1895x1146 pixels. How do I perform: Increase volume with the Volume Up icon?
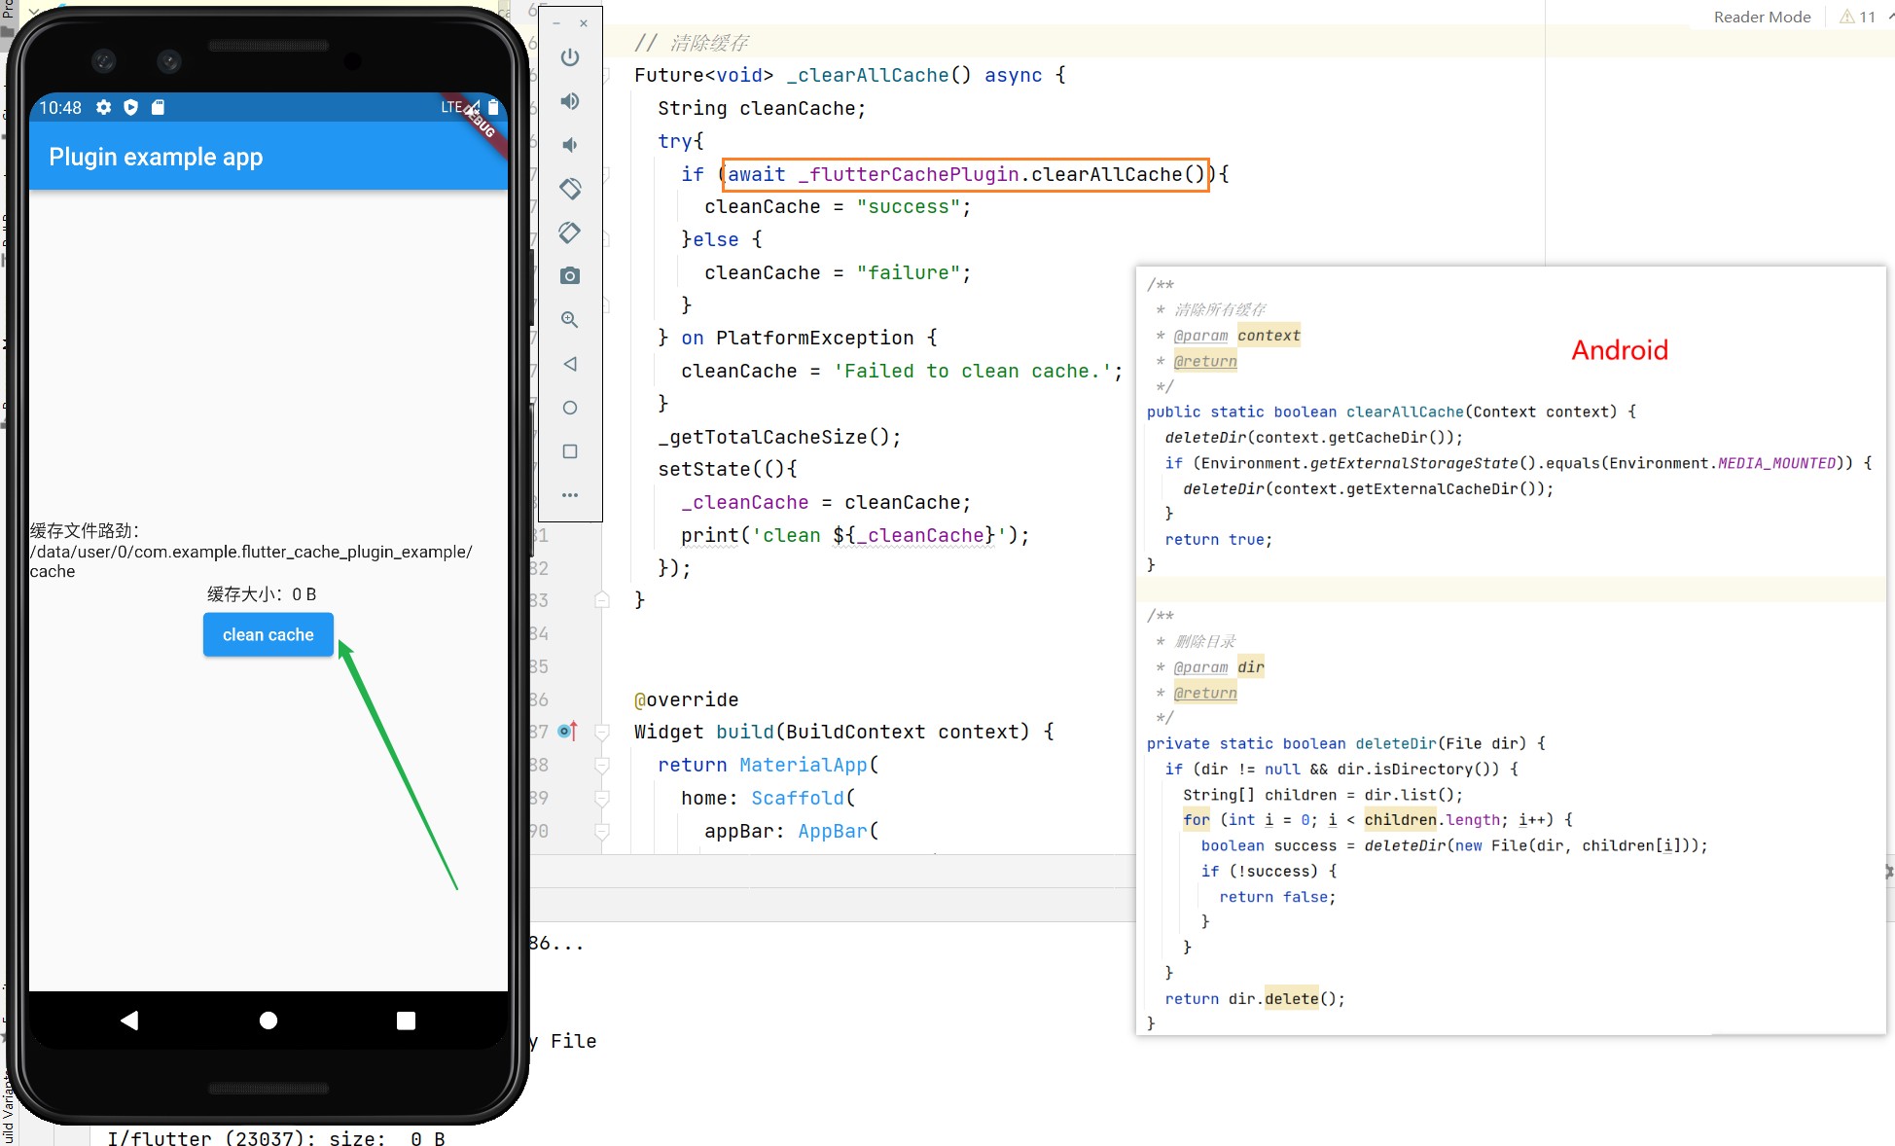pos(570,100)
